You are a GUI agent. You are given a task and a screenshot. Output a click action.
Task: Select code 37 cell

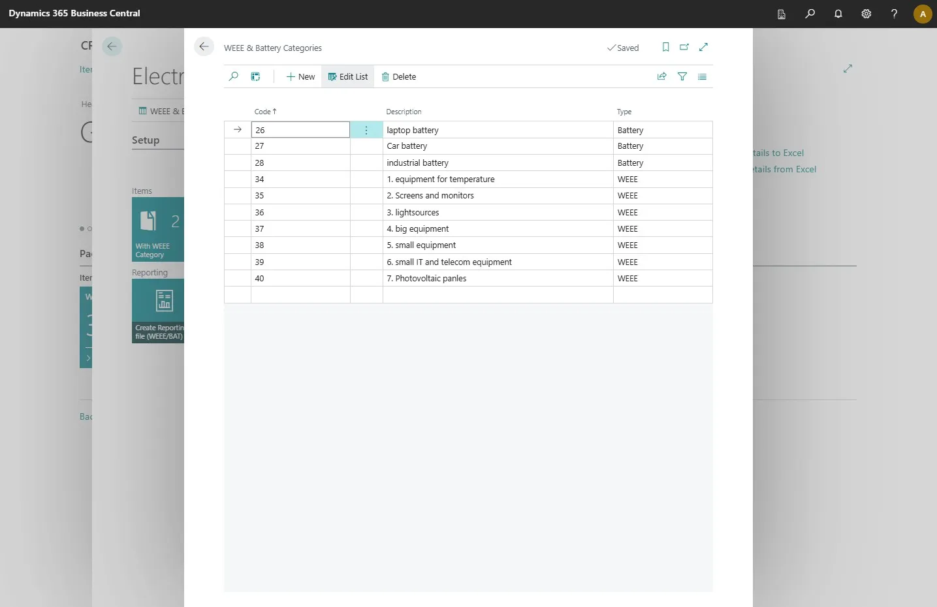[300, 228]
